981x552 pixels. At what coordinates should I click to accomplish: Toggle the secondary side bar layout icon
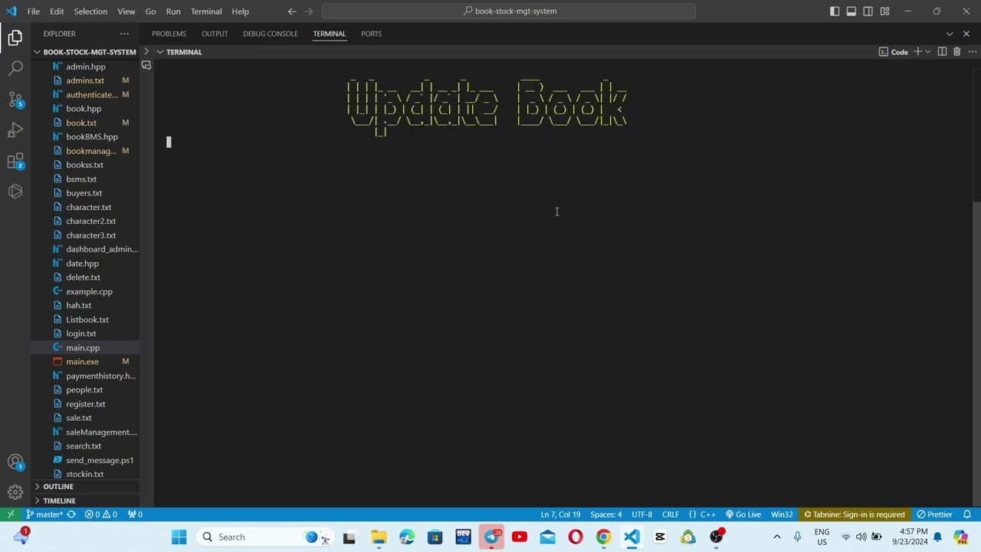coord(868,11)
